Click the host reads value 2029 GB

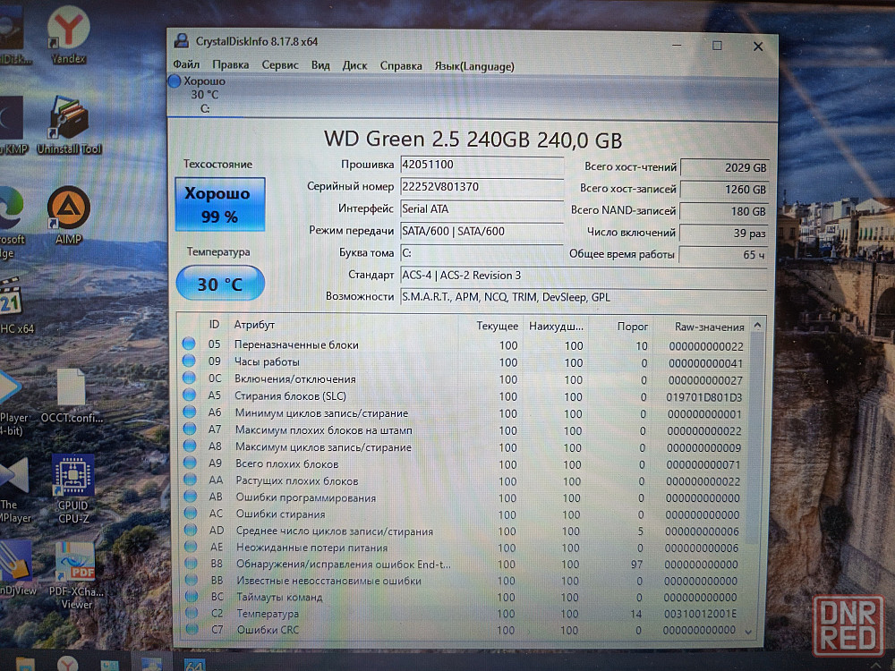(724, 168)
